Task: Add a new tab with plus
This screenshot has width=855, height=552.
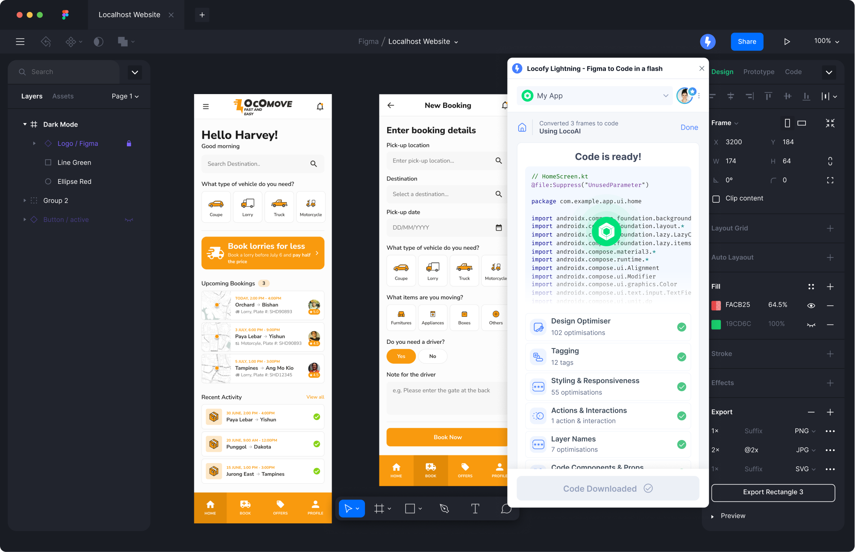Action: click(x=202, y=15)
